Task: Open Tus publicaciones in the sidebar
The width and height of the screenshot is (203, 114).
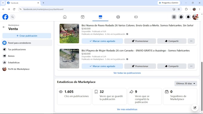Action: tap(27, 50)
